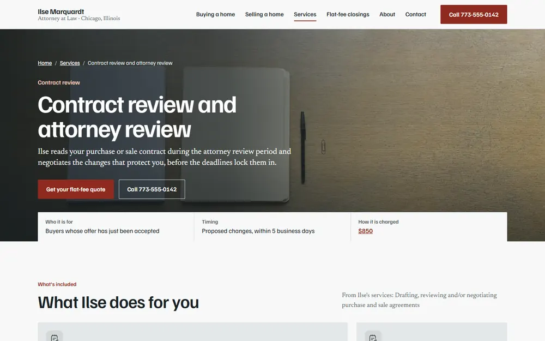545x341 pixels.
Task: Open the Buying a home menu item
Action: pyautogui.click(x=215, y=14)
